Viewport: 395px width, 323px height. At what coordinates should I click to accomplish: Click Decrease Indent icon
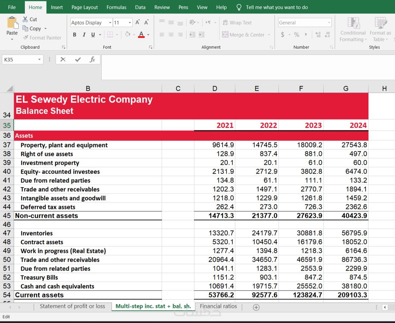coord(192,34)
